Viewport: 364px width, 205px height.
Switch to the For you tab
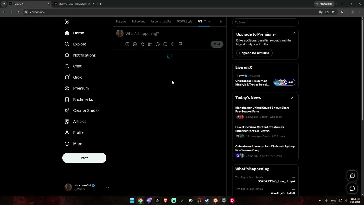pos(121,22)
